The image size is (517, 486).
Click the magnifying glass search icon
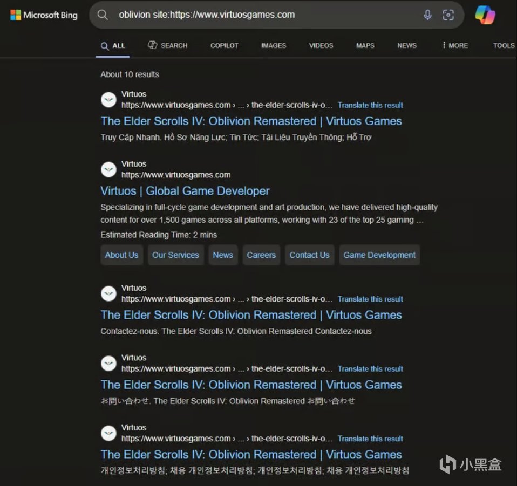point(103,15)
